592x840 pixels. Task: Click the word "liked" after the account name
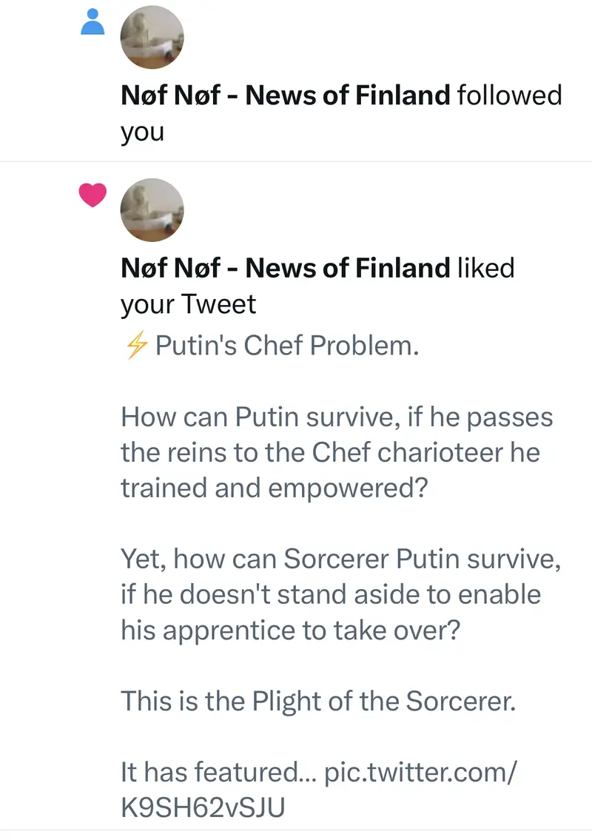[x=485, y=267]
